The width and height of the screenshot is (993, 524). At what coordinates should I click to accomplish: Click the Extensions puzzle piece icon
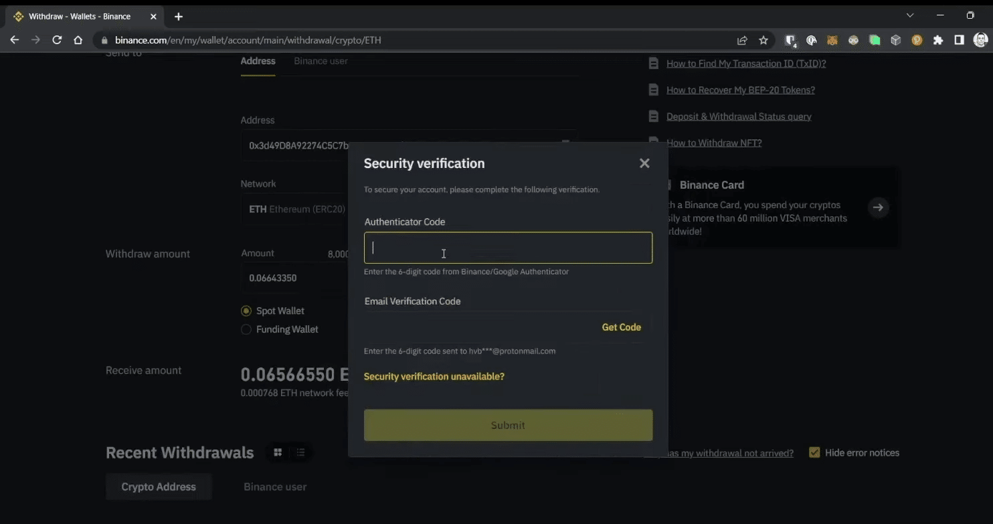click(x=938, y=40)
